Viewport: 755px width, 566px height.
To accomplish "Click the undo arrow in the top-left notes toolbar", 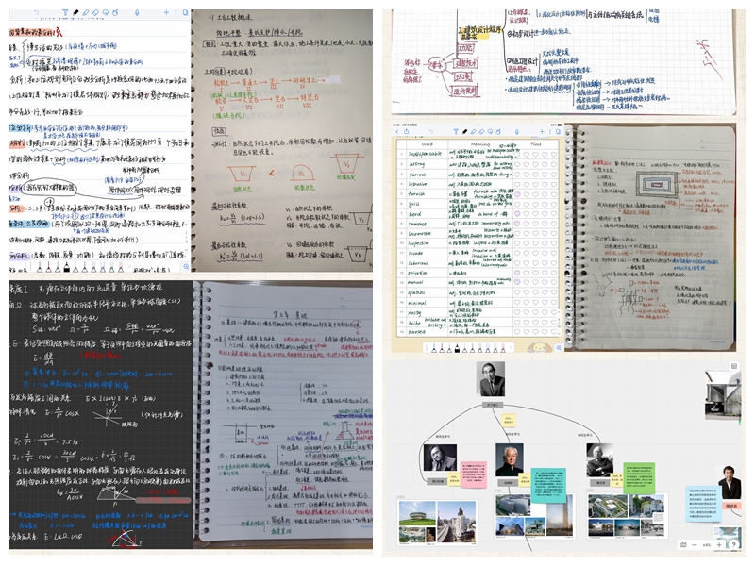I will 37,13.
